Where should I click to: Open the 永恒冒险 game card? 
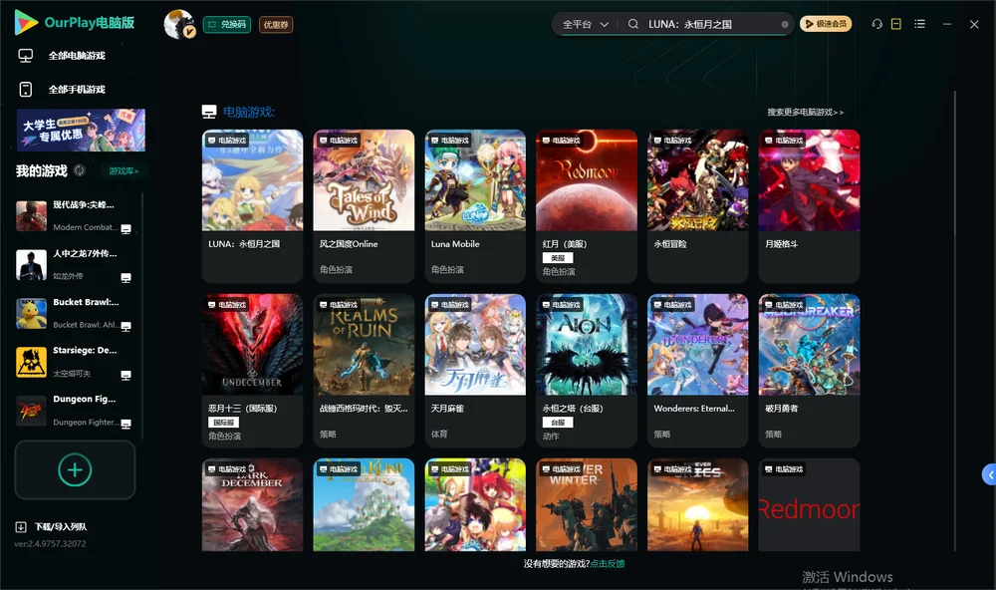698,206
